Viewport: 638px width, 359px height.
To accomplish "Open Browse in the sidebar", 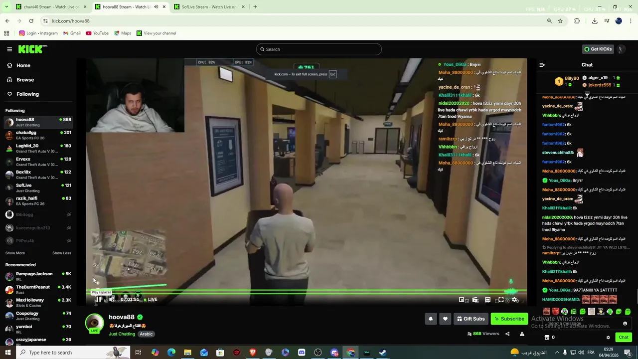I will tap(25, 80).
